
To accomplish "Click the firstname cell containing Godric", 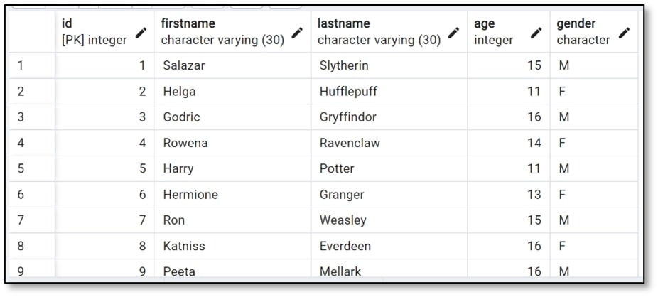I will coord(182,117).
